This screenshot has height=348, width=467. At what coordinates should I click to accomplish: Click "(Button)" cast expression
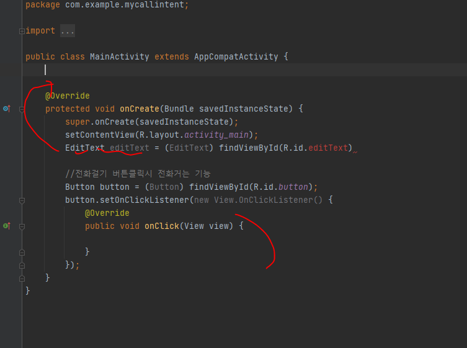[164, 187]
